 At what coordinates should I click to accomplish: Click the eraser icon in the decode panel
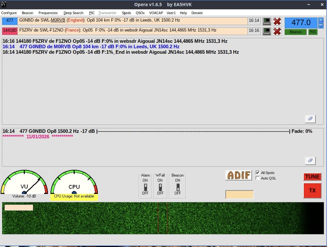coord(310,160)
